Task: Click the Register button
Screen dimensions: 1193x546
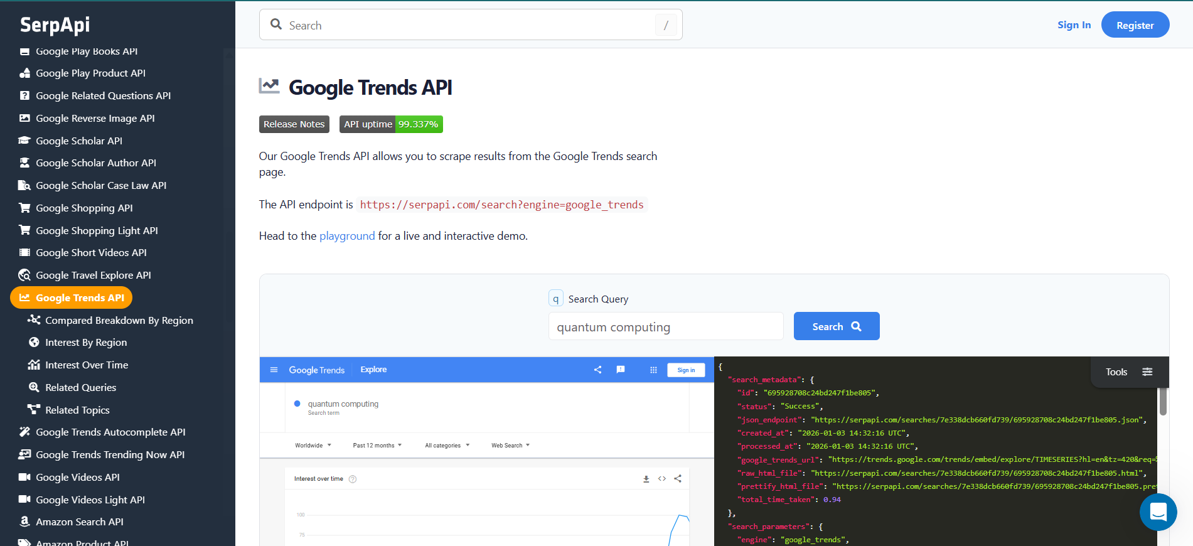Action: click(1135, 25)
